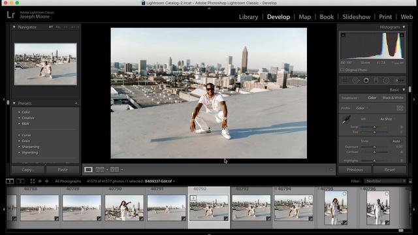Image resolution: width=418 pixels, height=235 pixels.
Task: Adjust the Temp slider handle
Action: [374, 127]
